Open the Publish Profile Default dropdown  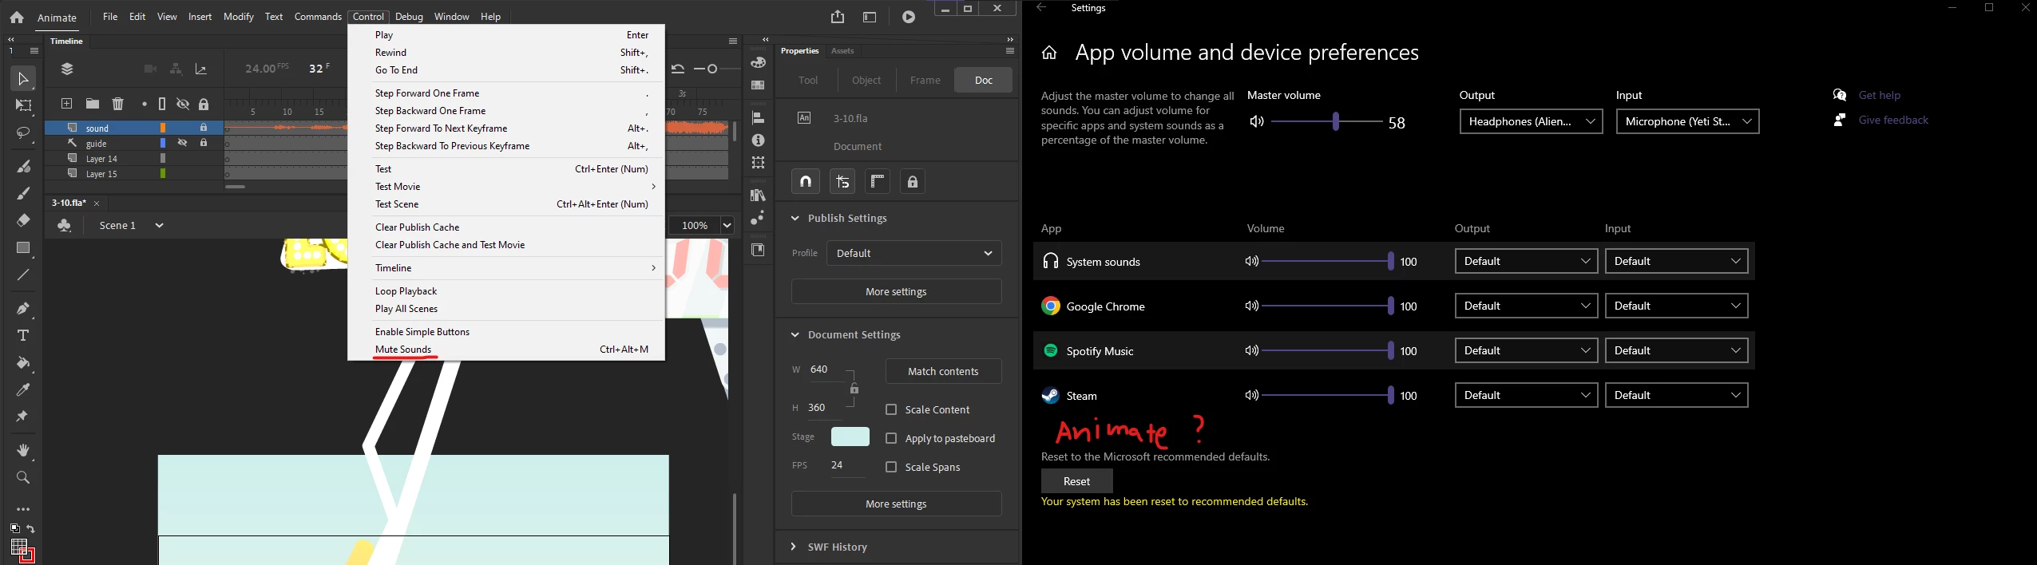coord(913,253)
